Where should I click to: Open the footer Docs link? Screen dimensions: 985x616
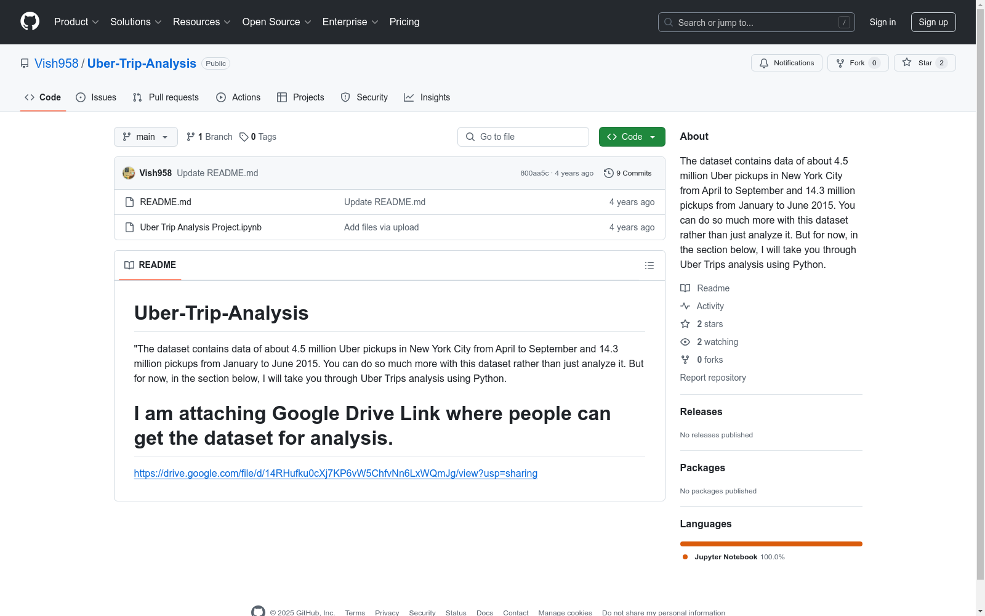click(x=485, y=612)
